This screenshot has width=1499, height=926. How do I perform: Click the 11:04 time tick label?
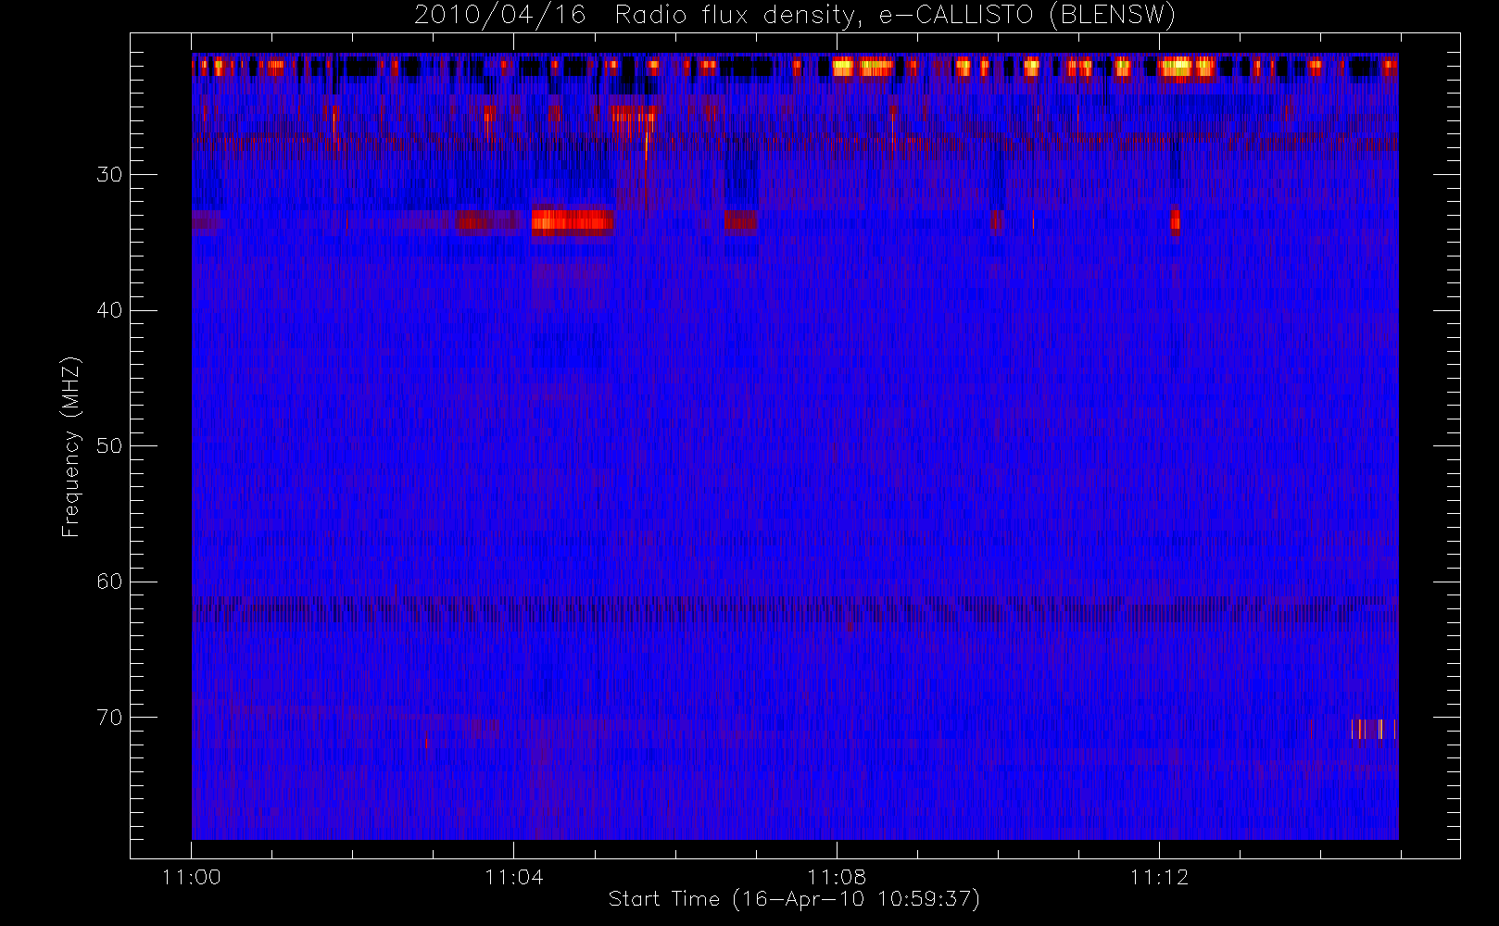coord(514,877)
